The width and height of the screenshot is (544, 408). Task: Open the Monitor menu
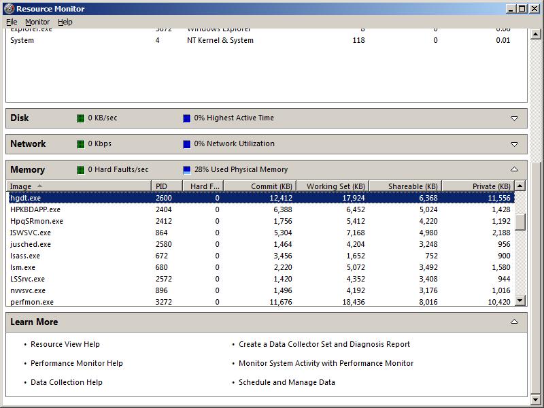click(37, 22)
